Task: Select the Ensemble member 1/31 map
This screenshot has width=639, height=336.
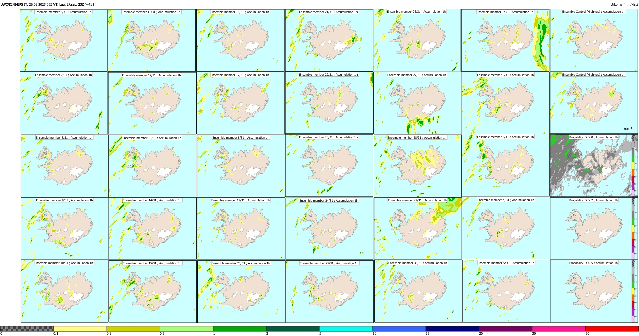Action: click(x=505, y=40)
